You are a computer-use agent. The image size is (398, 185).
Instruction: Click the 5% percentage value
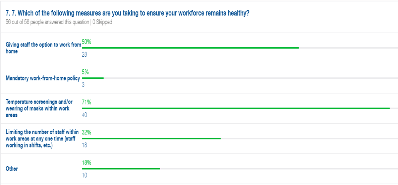pos(85,72)
